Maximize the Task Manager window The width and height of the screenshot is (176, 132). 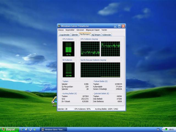coord(119,26)
